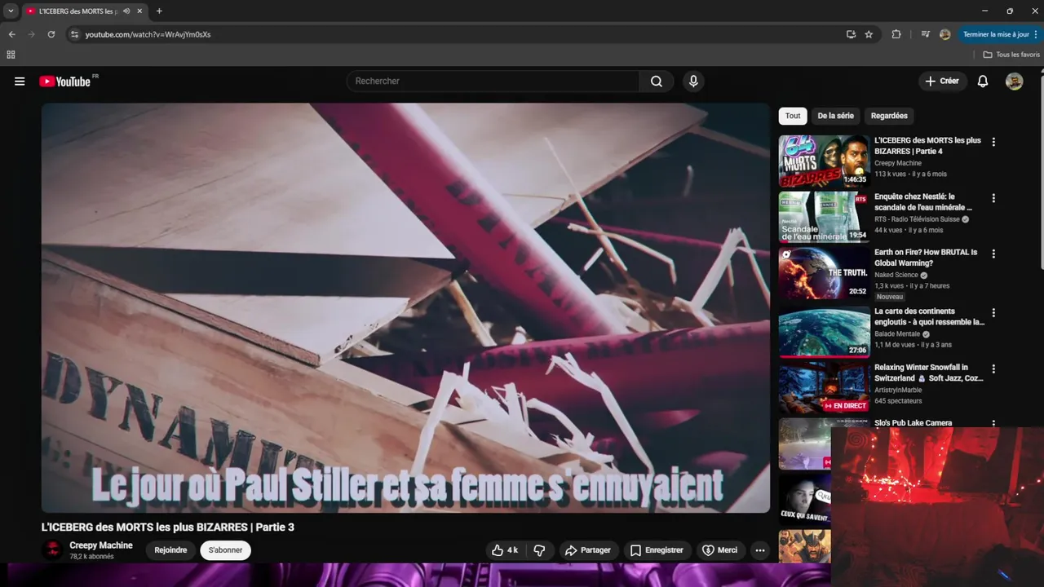1044x587 pixels.
Task: Open the 'Earth on Fire' video thumbnail
Action: tap(824, 274)
